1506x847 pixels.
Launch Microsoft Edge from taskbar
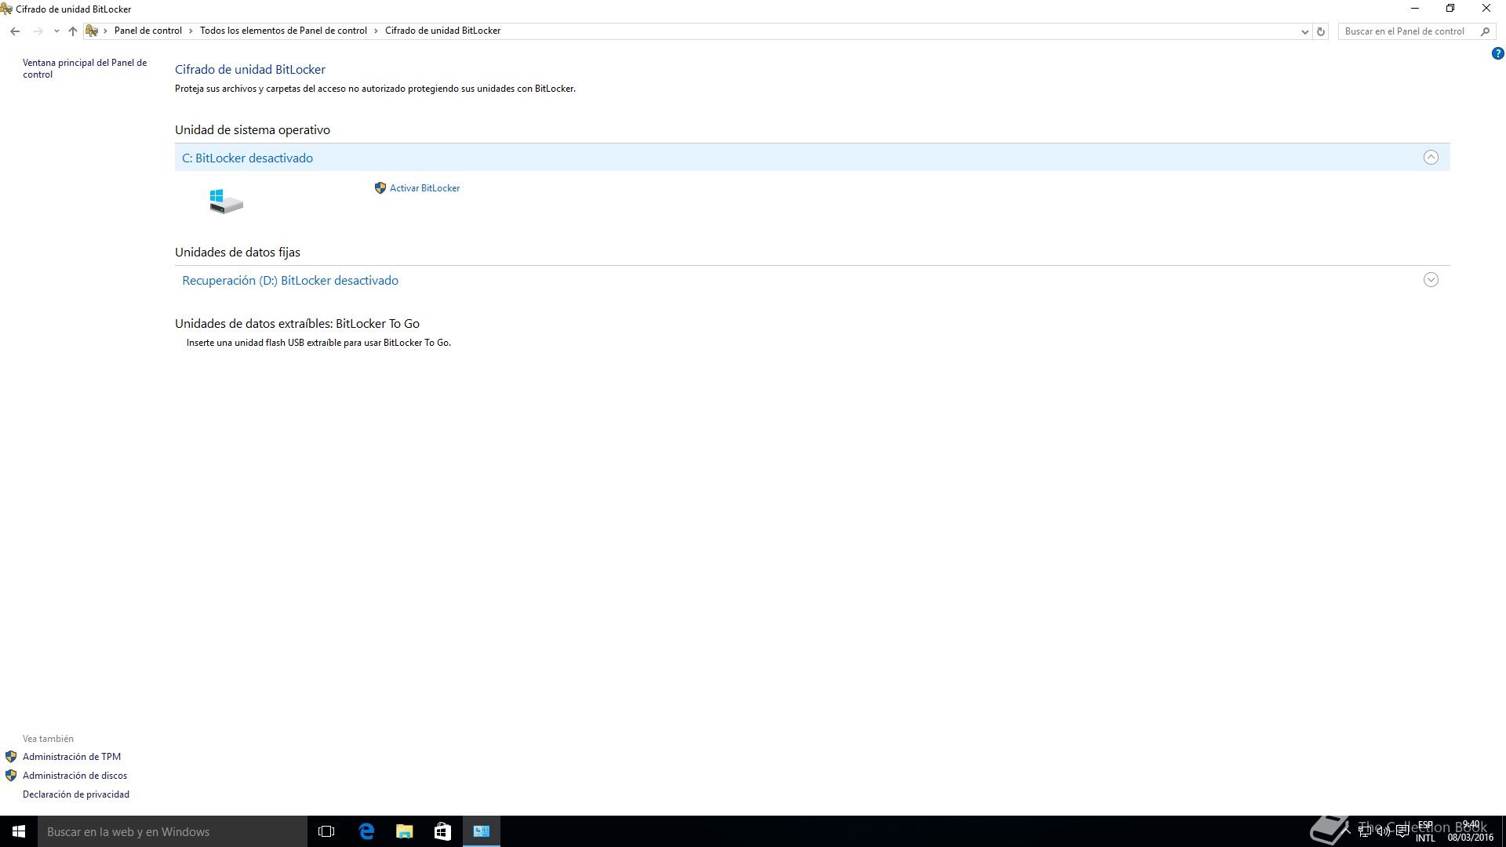[x=366, y=831]
